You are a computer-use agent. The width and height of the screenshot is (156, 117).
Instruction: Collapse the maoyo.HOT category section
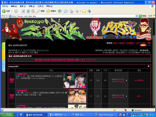point(148,66)
